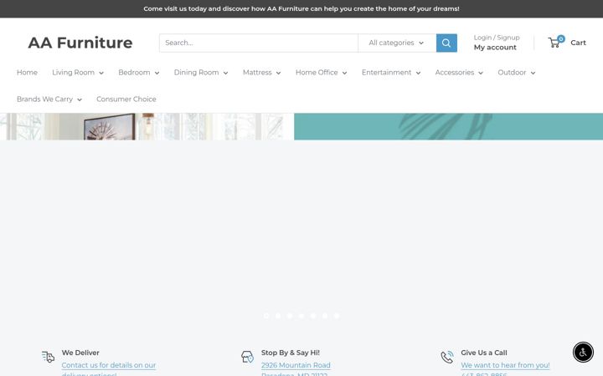Image resolution: width=603 pixels, height=376 pixels.
Task: Click the We Deliver heading
Action: pos(80,353)
